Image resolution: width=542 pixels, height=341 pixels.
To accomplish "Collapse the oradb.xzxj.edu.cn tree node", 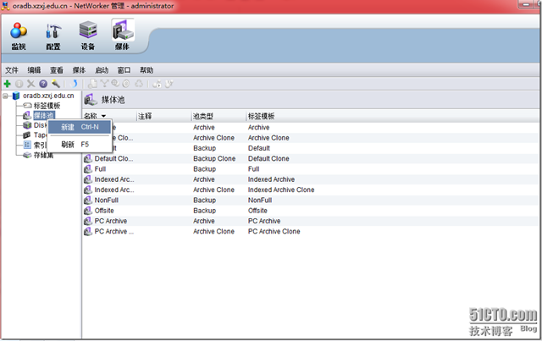I will tap(6, 96).
